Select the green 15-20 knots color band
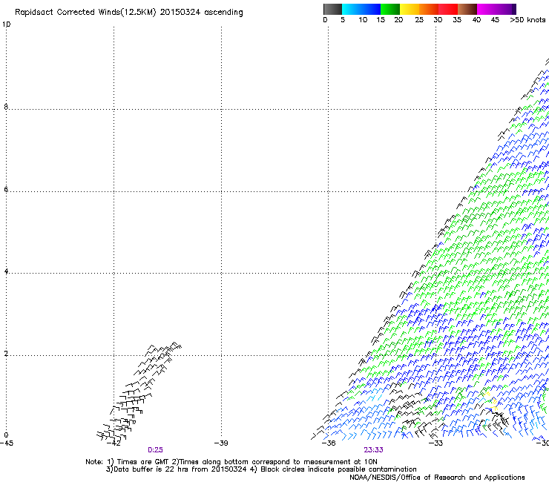Image resolution: width=549 pixels, height=482 pixels. (x=390, y=9)
